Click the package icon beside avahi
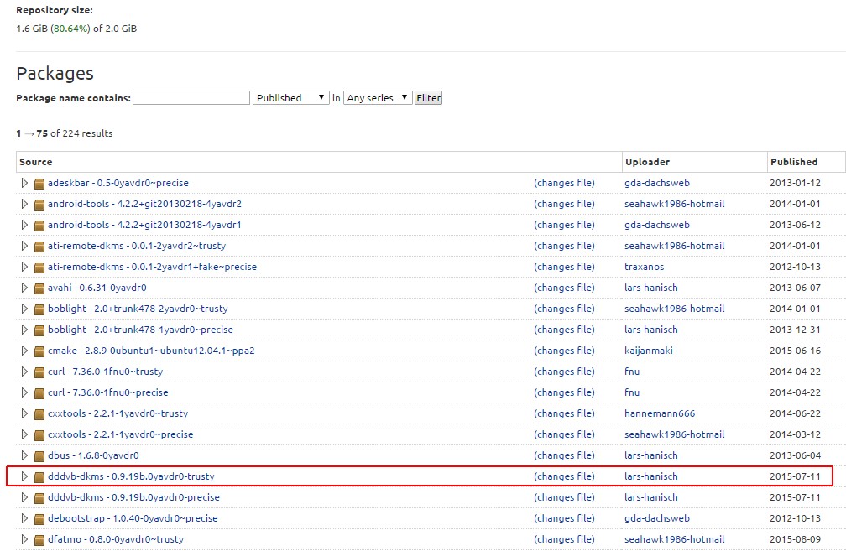Screen dimensions: 846x551 click(39, 288)
